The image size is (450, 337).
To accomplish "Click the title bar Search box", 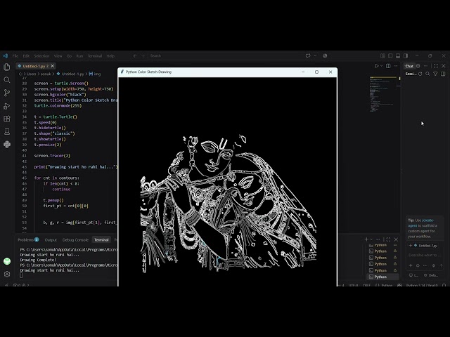I will pyautogui.click(x=224, y=56).
